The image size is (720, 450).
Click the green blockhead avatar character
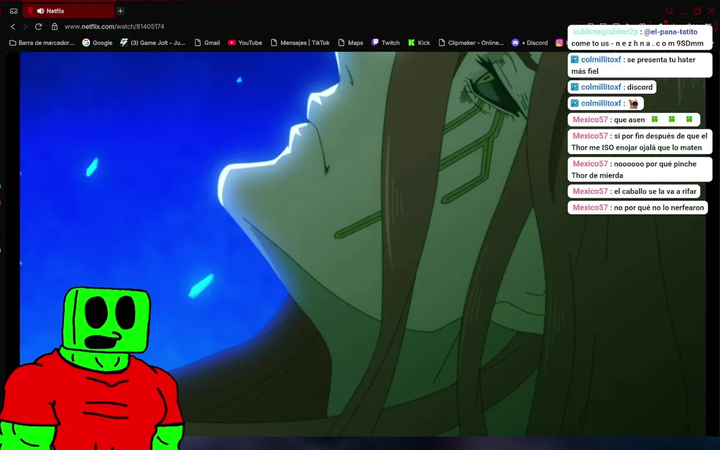tap(92, 369)
